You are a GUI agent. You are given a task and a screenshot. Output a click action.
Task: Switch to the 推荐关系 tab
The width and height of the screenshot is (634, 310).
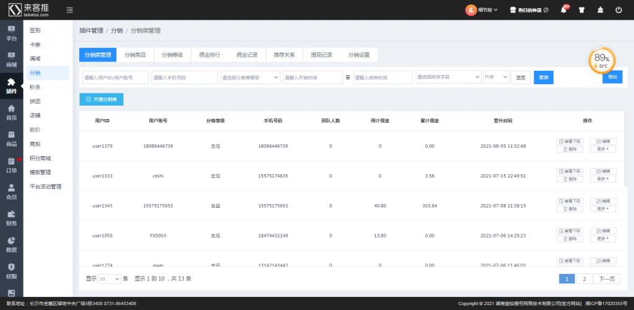coord(284,55)
